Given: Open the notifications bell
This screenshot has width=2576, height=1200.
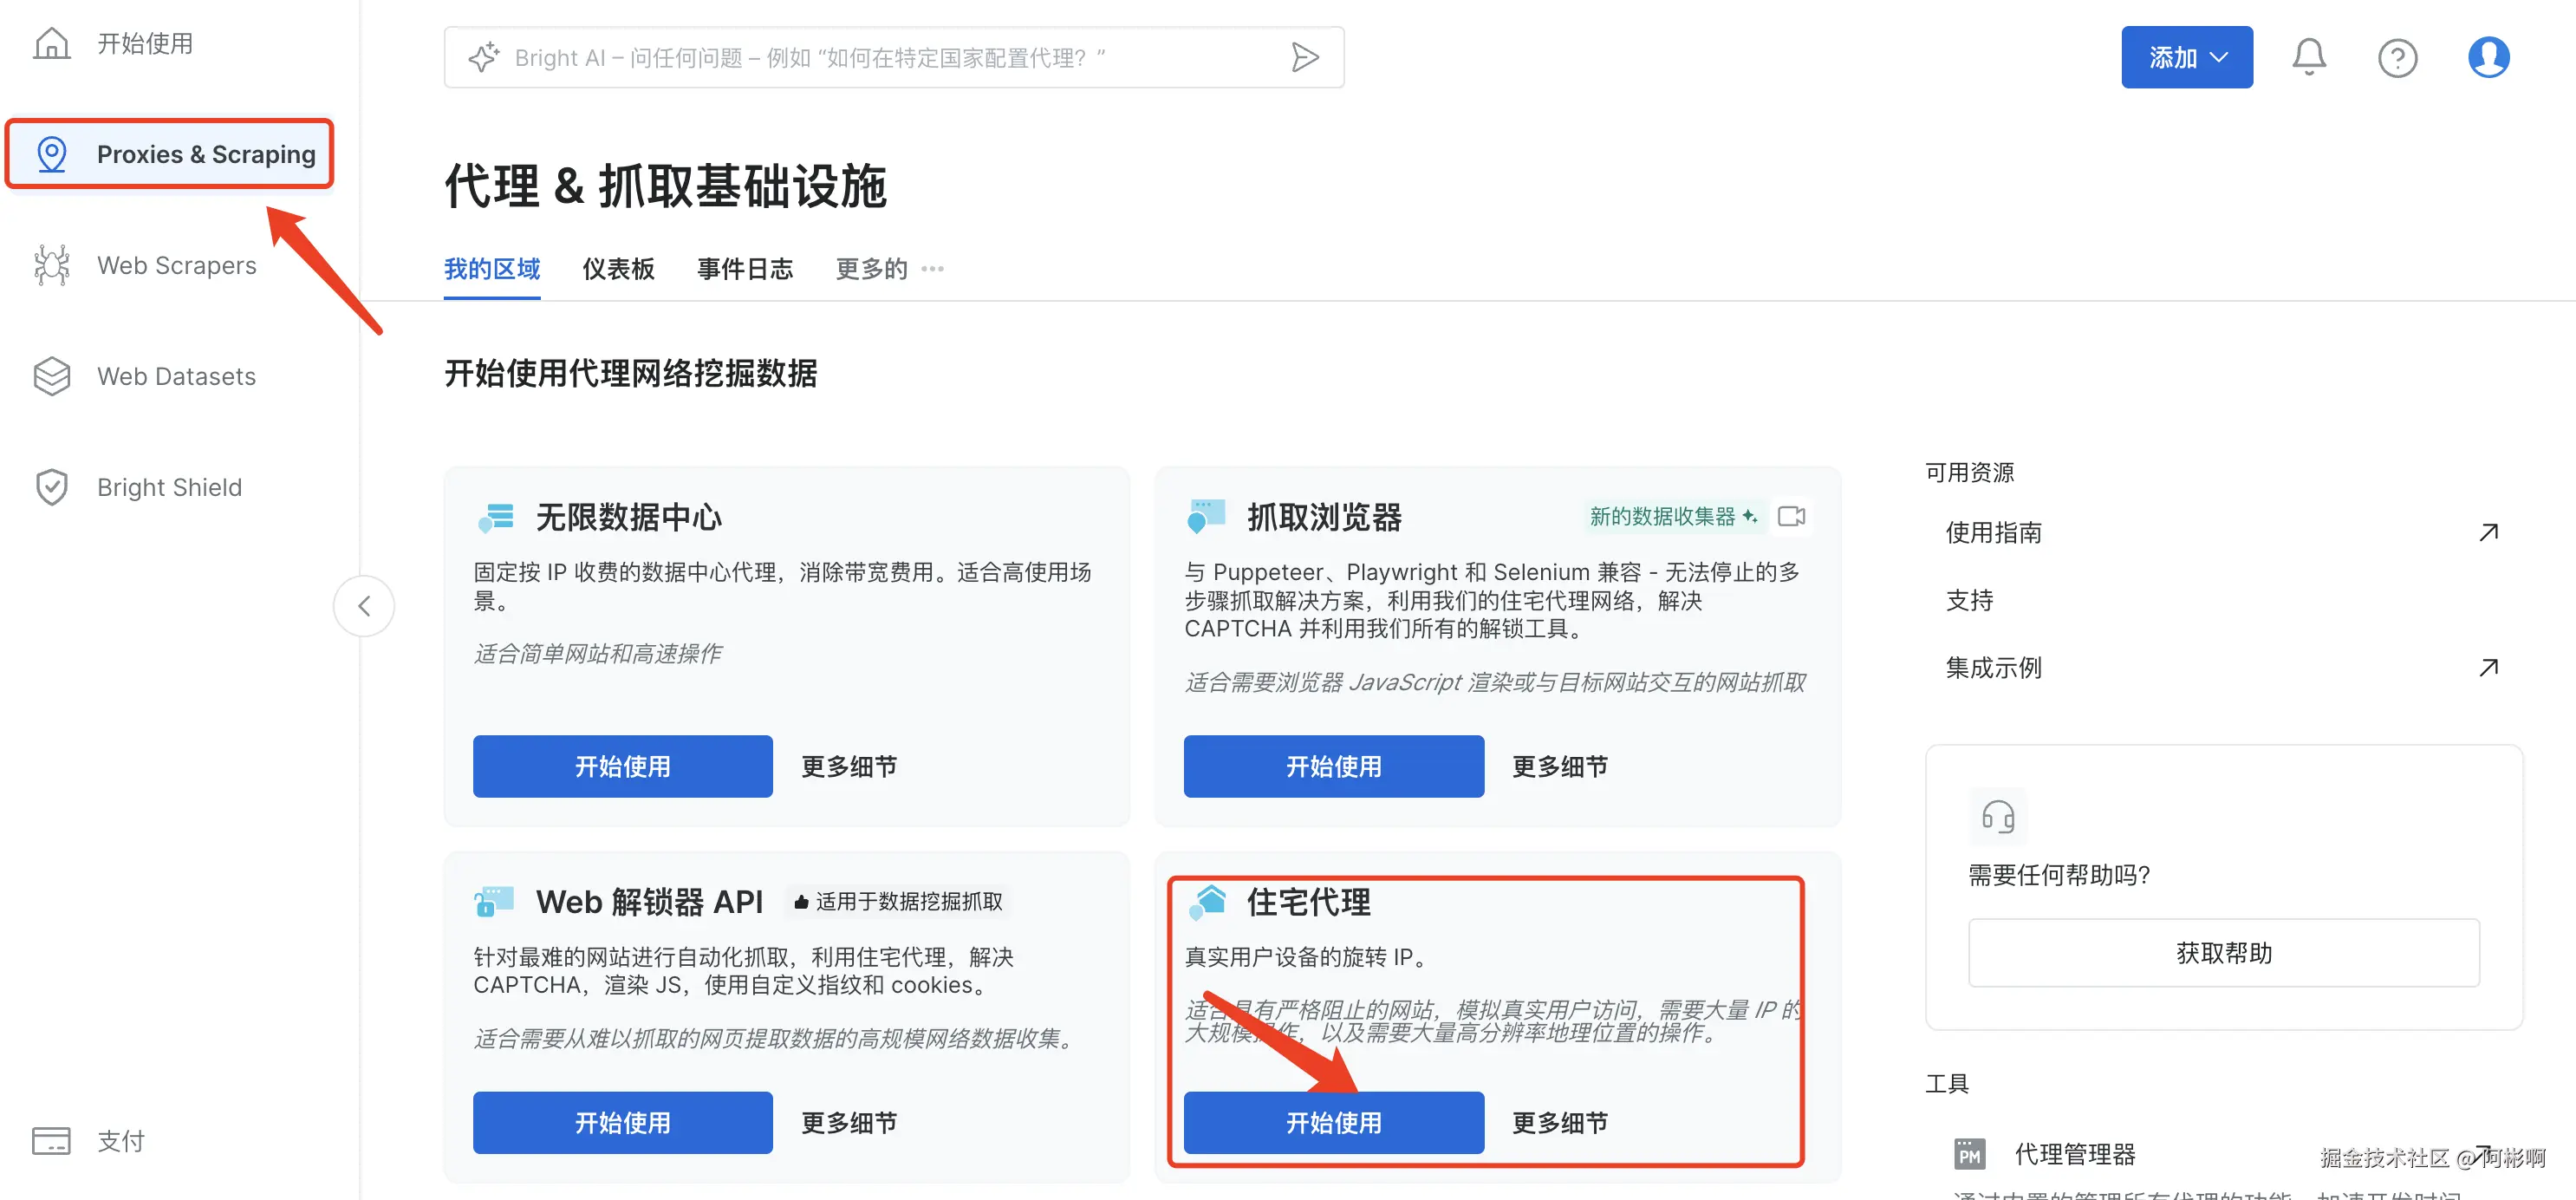Looking at the screenshot, I should (2309, 57).
